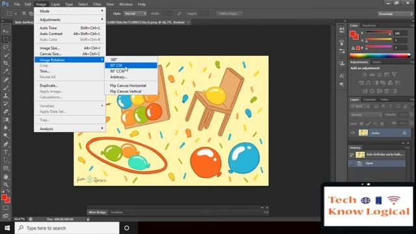Select the Hand tool
This screenshot has height=234, width=416.
(6, 176)
